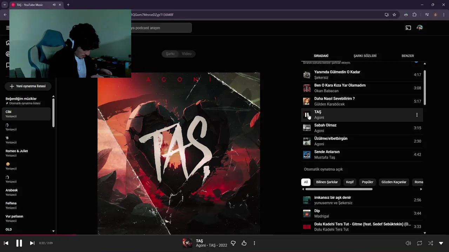Open the ŞARKI SÖZLERİ tab
This screenshot has height=252, width=449.
coord(365,56)
